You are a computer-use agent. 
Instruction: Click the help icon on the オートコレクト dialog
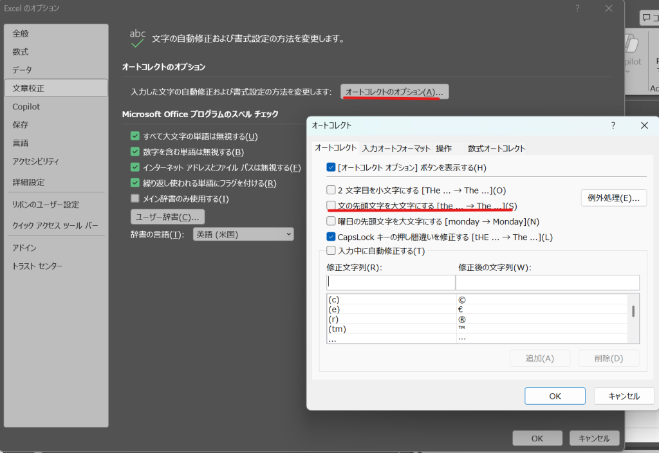click(x=613, y=125)
